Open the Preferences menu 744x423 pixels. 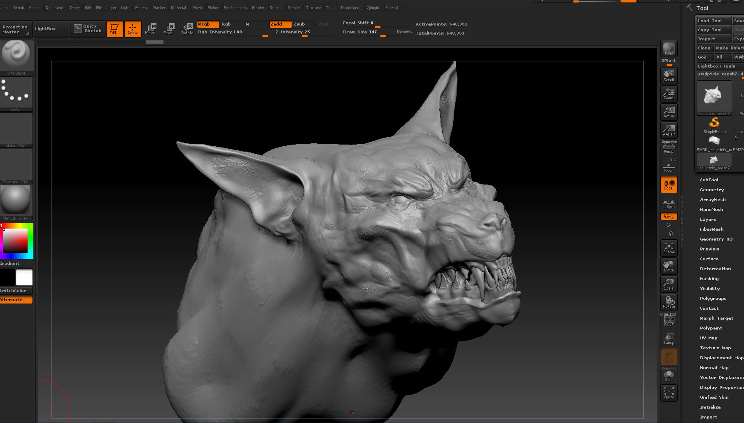pos(235,8)
